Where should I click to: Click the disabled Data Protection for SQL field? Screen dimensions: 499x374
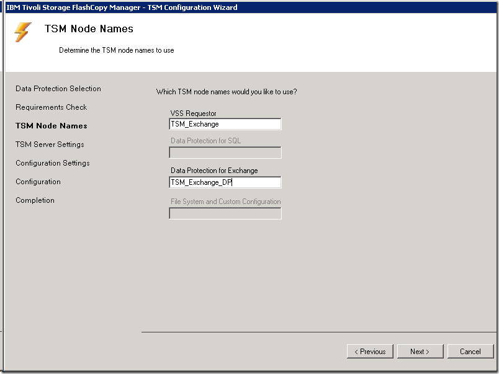(225, 153)
